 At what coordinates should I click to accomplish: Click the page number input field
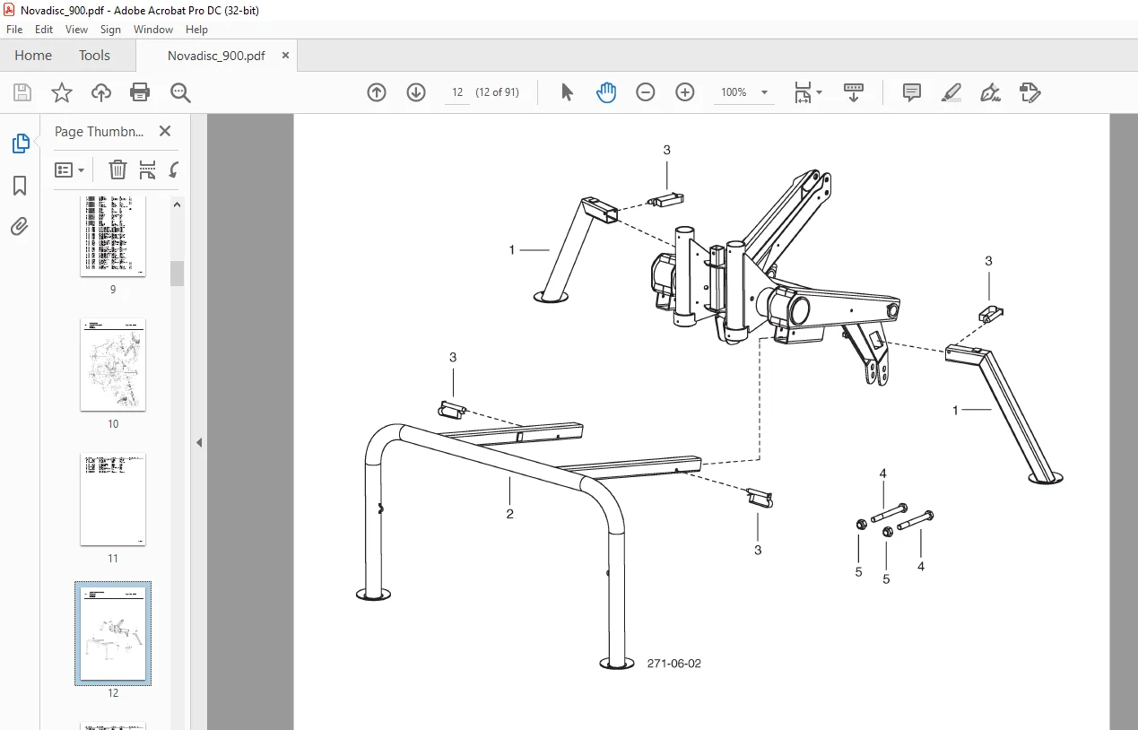tap(457, 92)
